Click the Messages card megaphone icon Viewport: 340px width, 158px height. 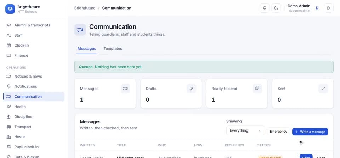[125, 89]
